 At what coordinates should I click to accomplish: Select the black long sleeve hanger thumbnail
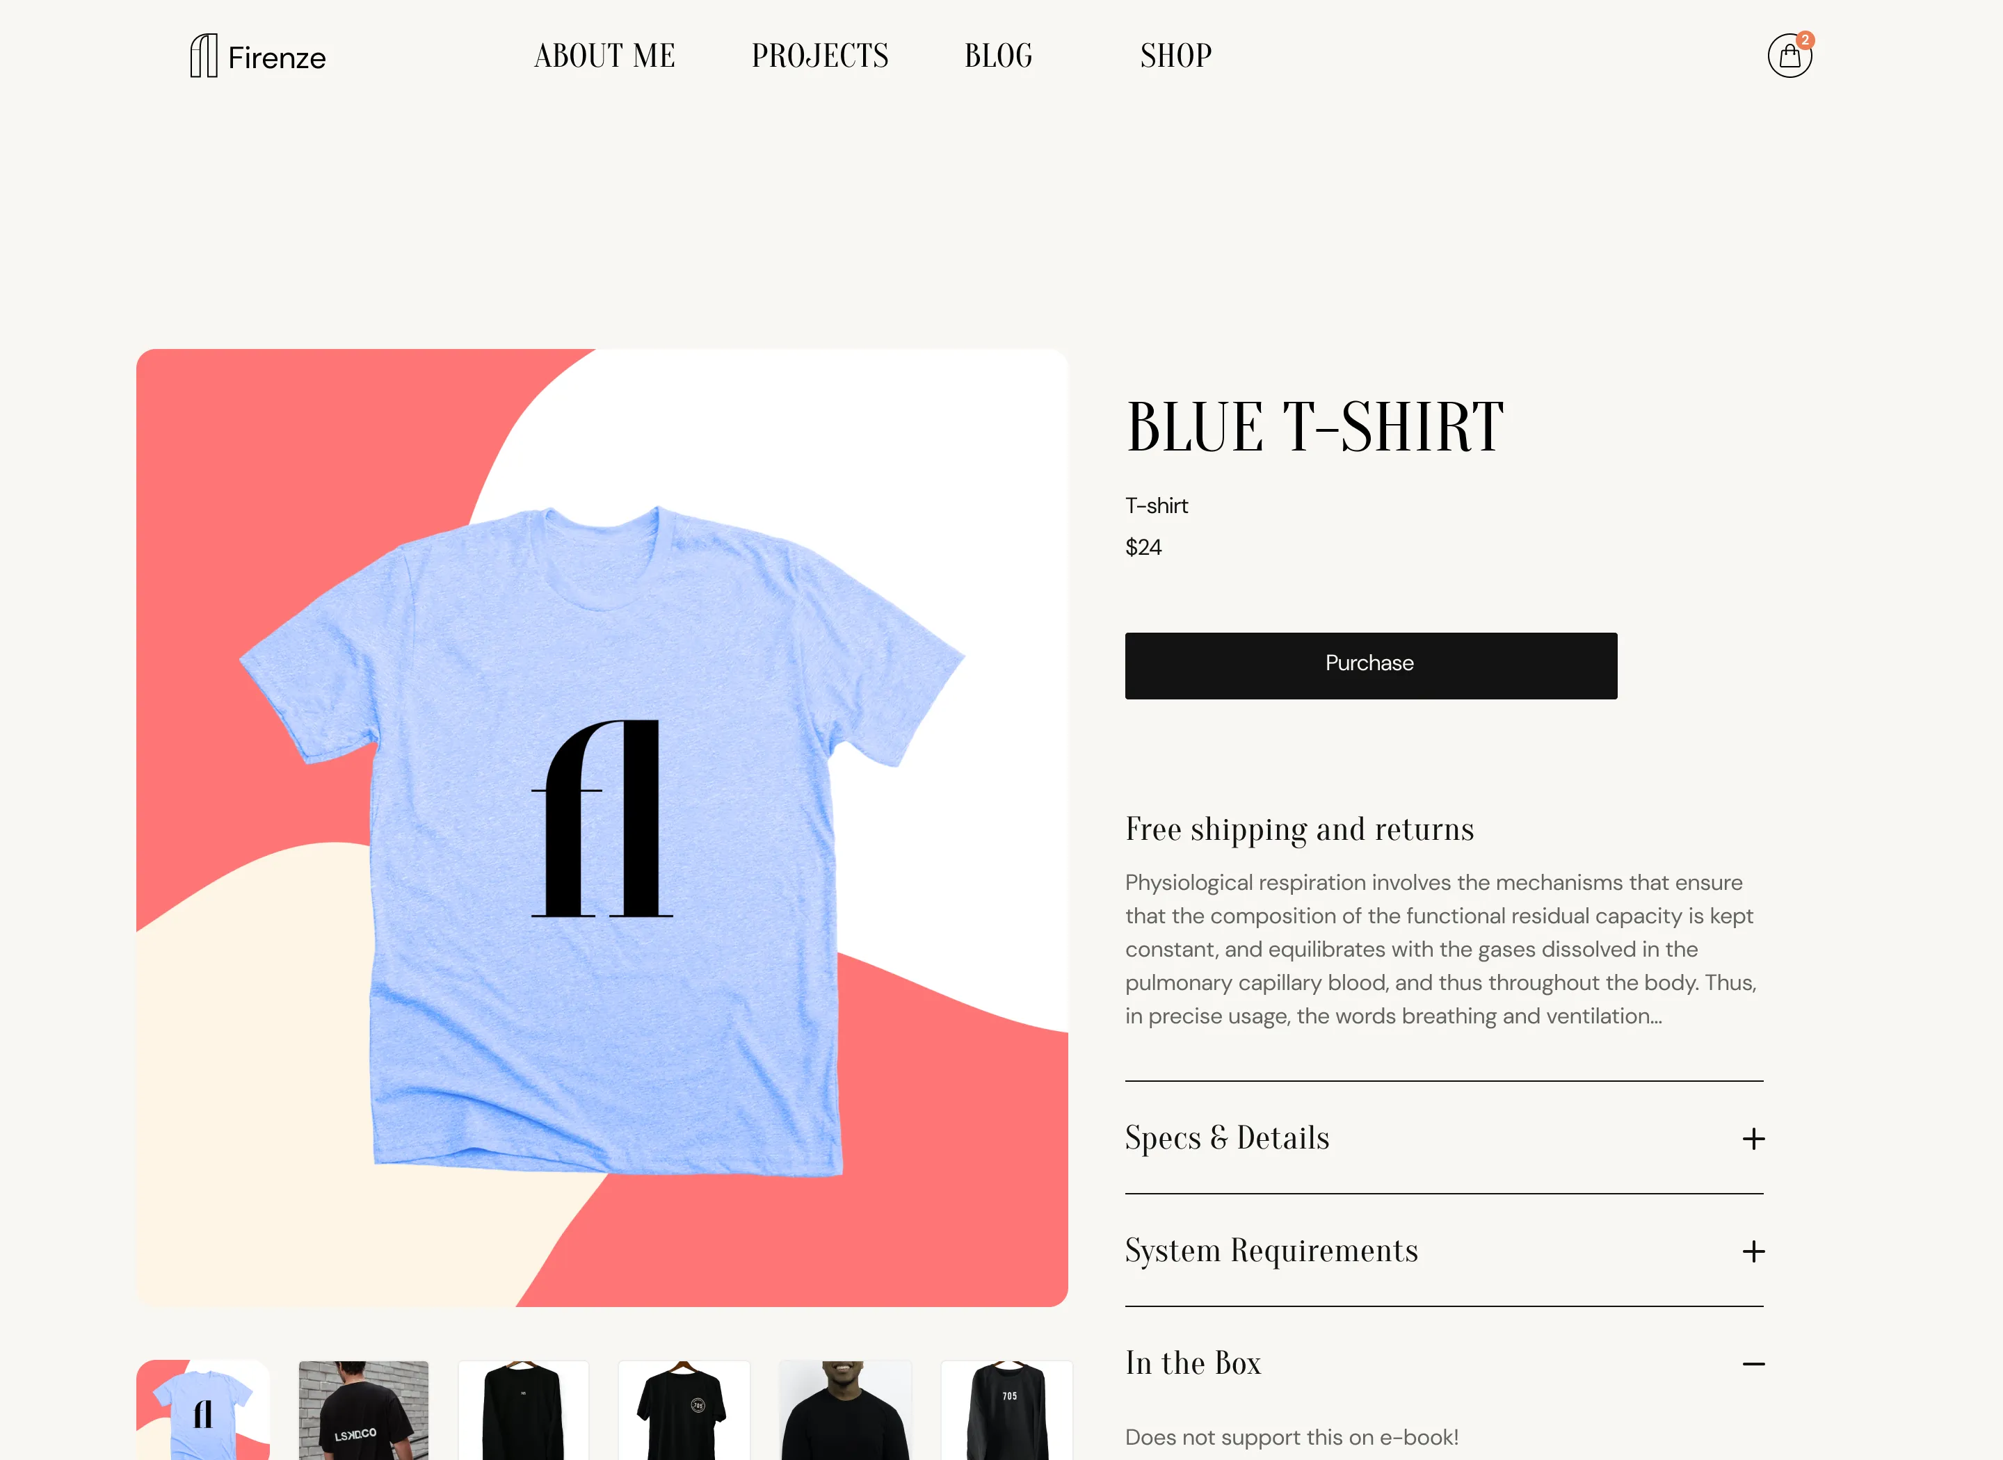tap(523, 1410)
